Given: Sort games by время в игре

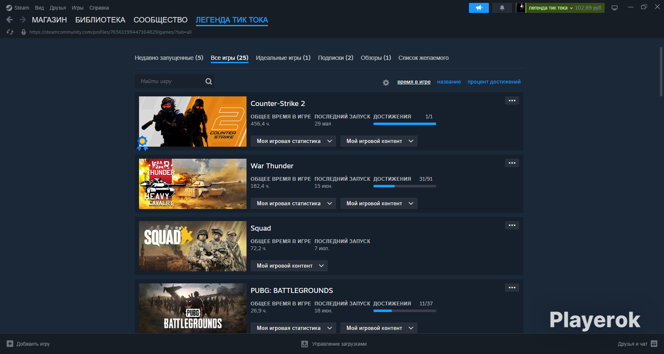Looking at the screenshot, I should pyautogui.click(x=414, y=82).
